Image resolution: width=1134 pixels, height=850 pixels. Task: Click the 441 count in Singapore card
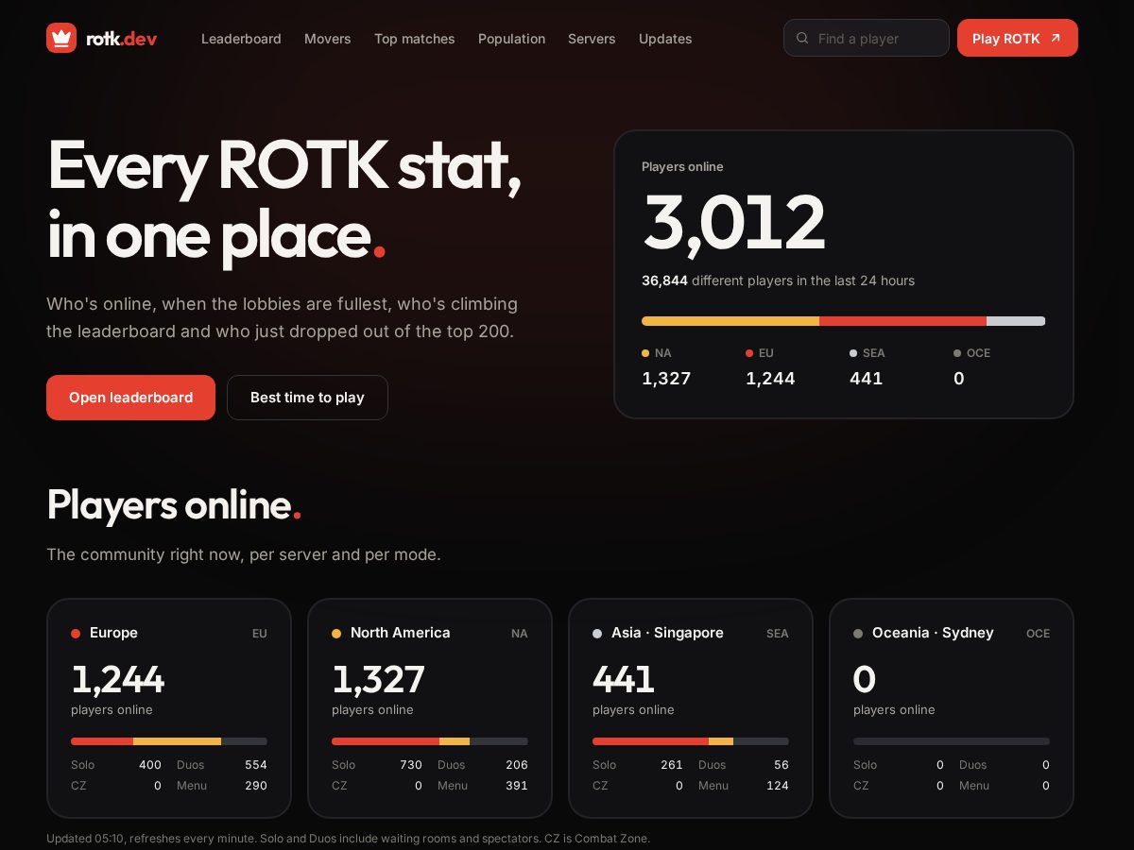(x=624, y=679)
